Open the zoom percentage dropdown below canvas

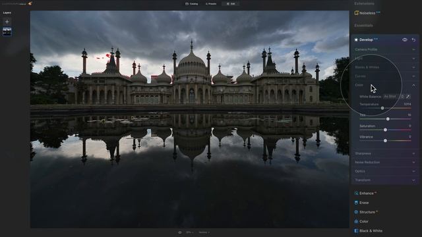pyautogui.click(x=190, y=232)
